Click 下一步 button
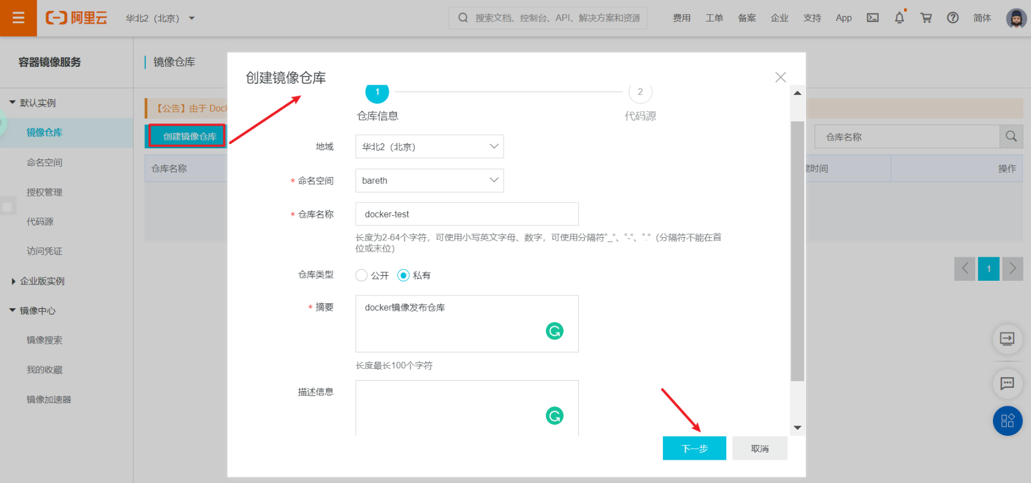 694,448
